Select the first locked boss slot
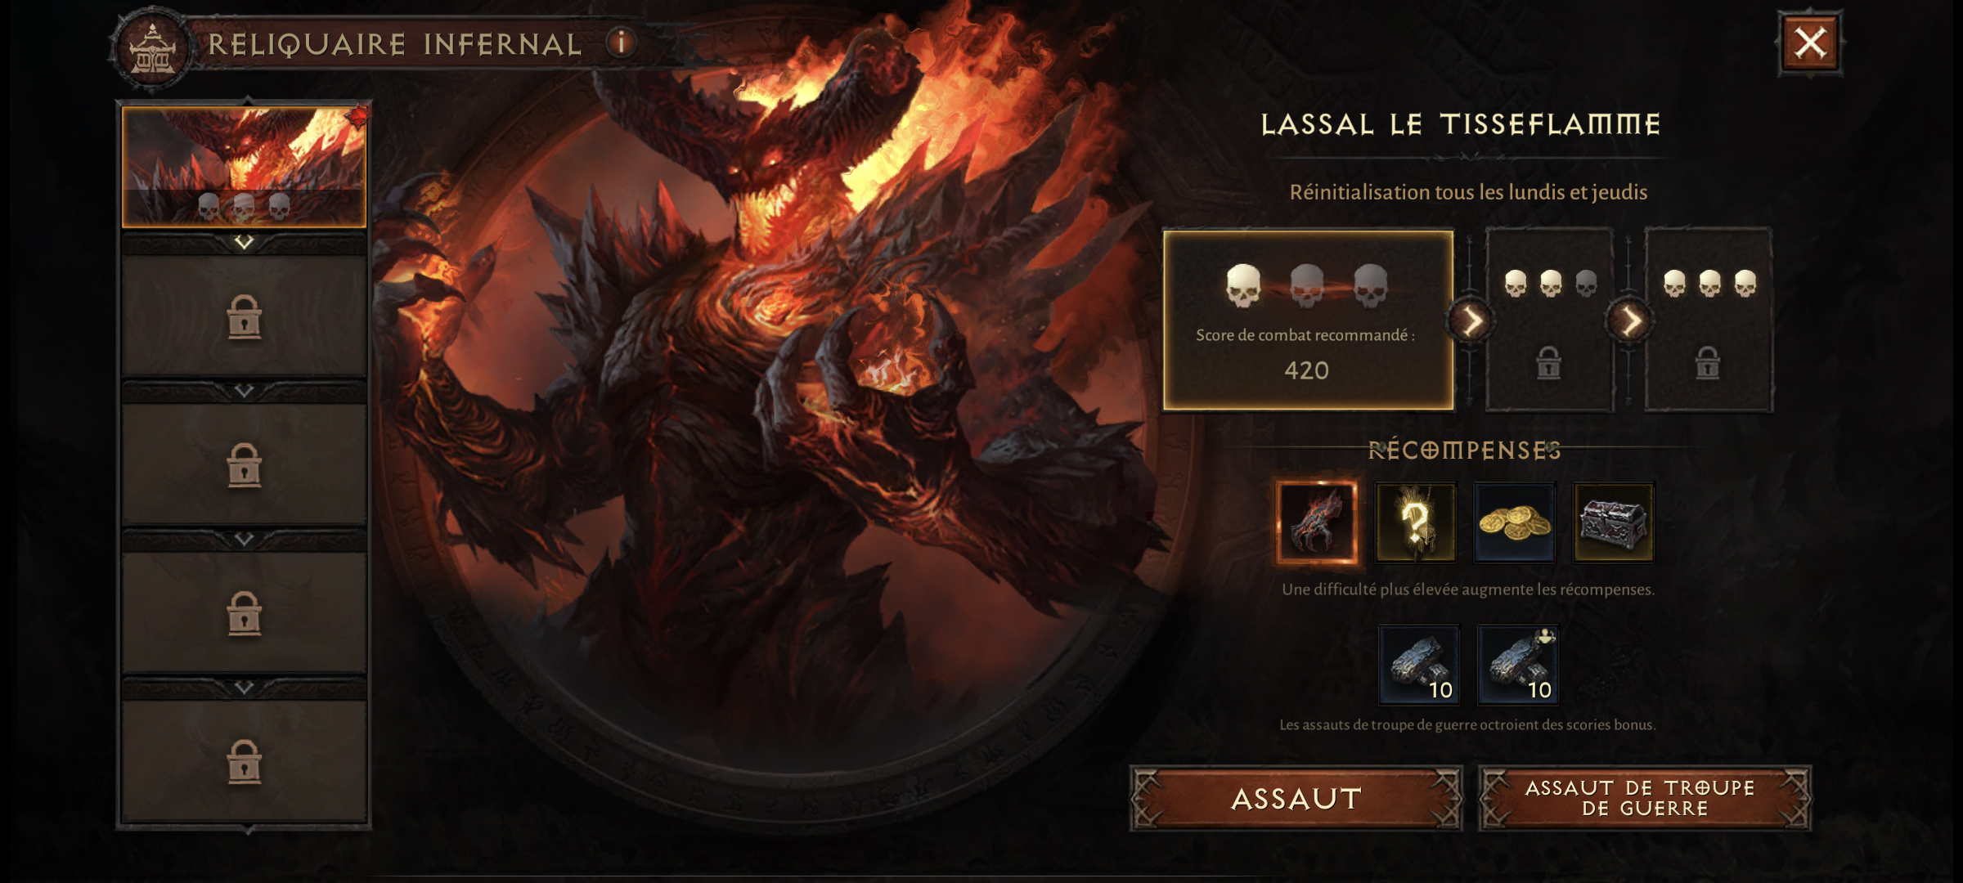The image size is (1963, 883). click(244, 316)
